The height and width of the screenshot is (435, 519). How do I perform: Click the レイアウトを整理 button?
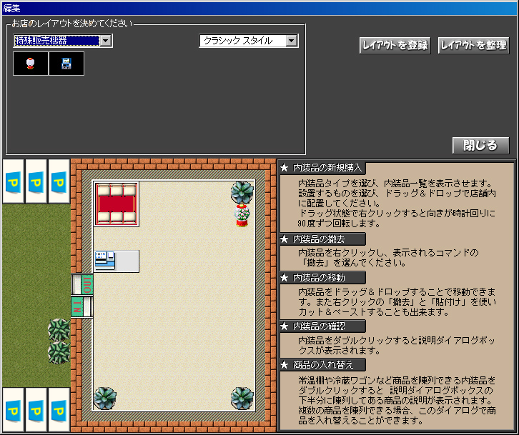tap(473, 45)
